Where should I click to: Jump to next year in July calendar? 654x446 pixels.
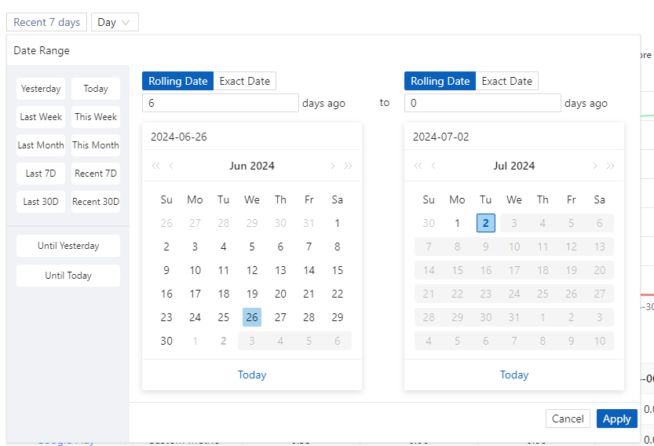[x=610, y=166]
